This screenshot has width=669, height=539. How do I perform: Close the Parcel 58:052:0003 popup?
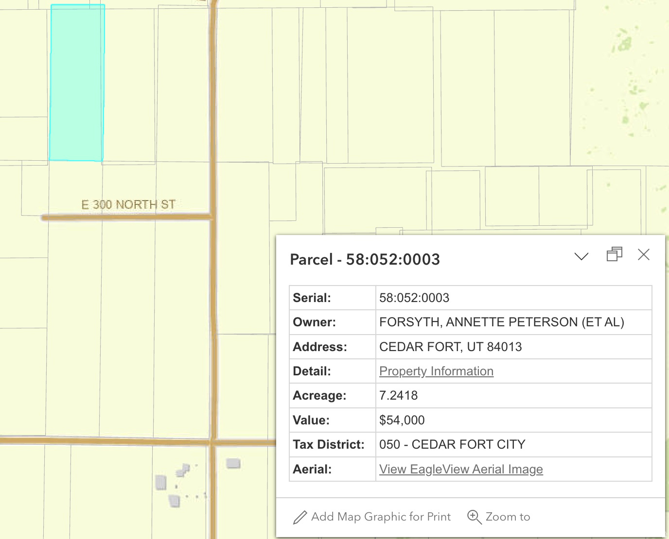(644, 254)
